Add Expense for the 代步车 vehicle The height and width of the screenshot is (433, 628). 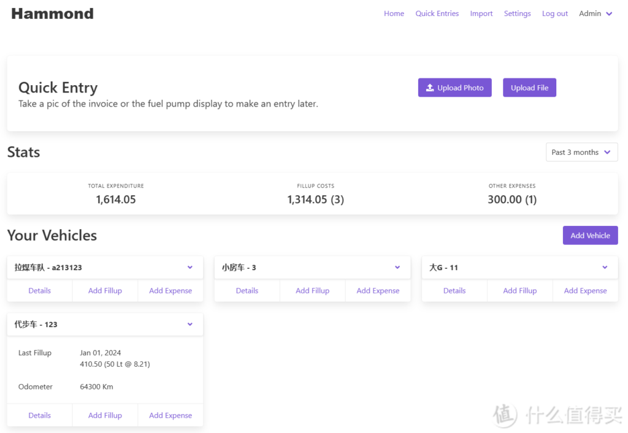pyautogui.click(x=170, y=415)
